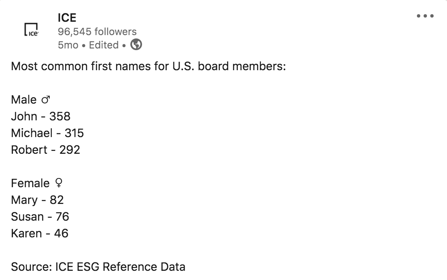Click the Michael - 315 line
447x280 pixels.
(48, 133)
